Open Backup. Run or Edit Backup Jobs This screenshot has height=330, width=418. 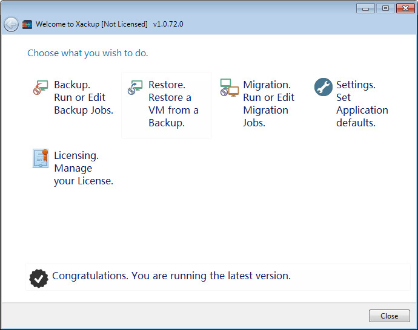point(83,97)
